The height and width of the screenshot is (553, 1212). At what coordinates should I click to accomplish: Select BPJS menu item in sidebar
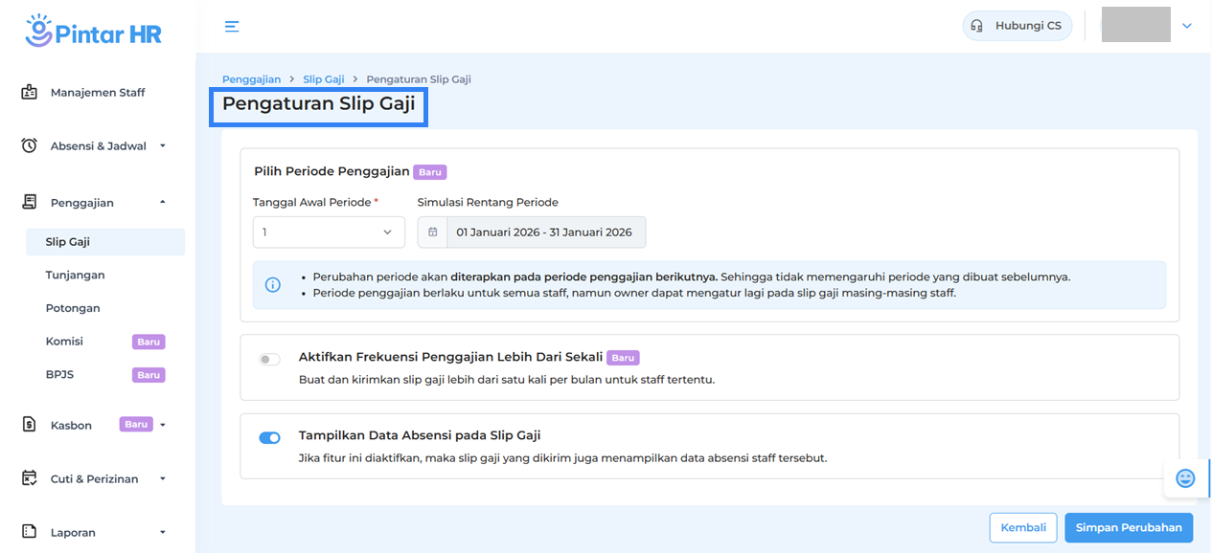59,375
